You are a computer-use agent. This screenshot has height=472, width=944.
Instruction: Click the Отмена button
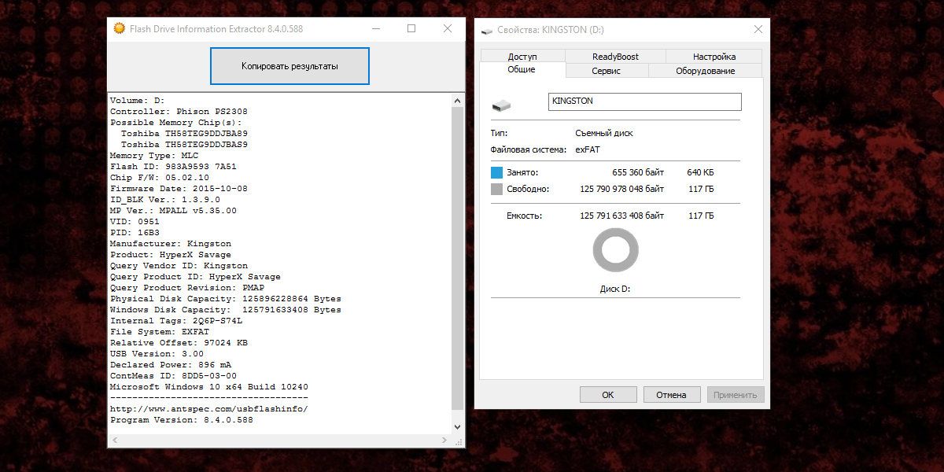click(x=672, y=395)
